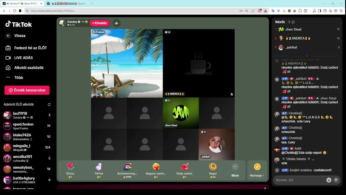
Task: Click muted microphone icon on ANDREA tile
Action: coord(232,94)
